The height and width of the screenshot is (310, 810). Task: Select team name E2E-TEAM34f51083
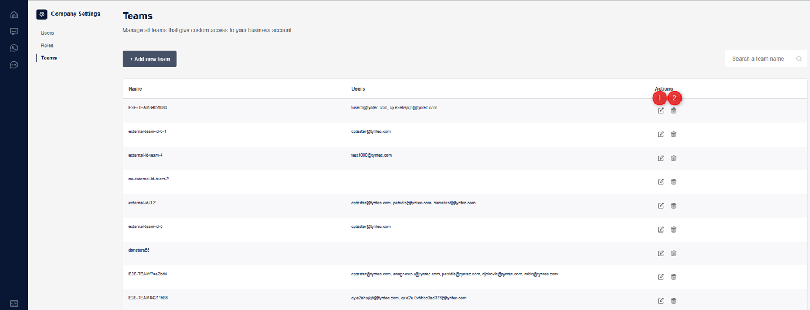click(148, 107)
